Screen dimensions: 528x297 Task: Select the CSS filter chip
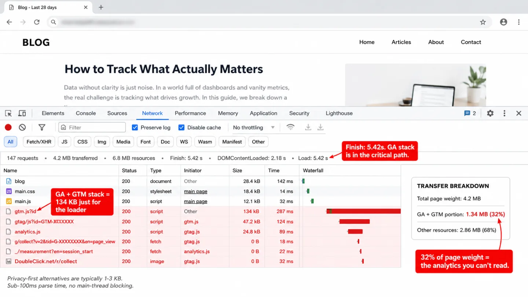point(82,142)
